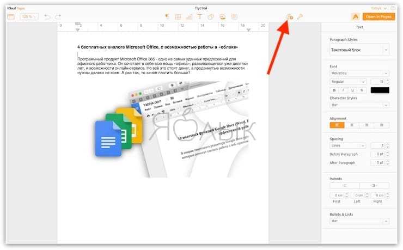Image resolution: width=403 pixels, height=250 pixels.
Task: Open the Yablyk user account menu
Action: click(x=378, y=8)
